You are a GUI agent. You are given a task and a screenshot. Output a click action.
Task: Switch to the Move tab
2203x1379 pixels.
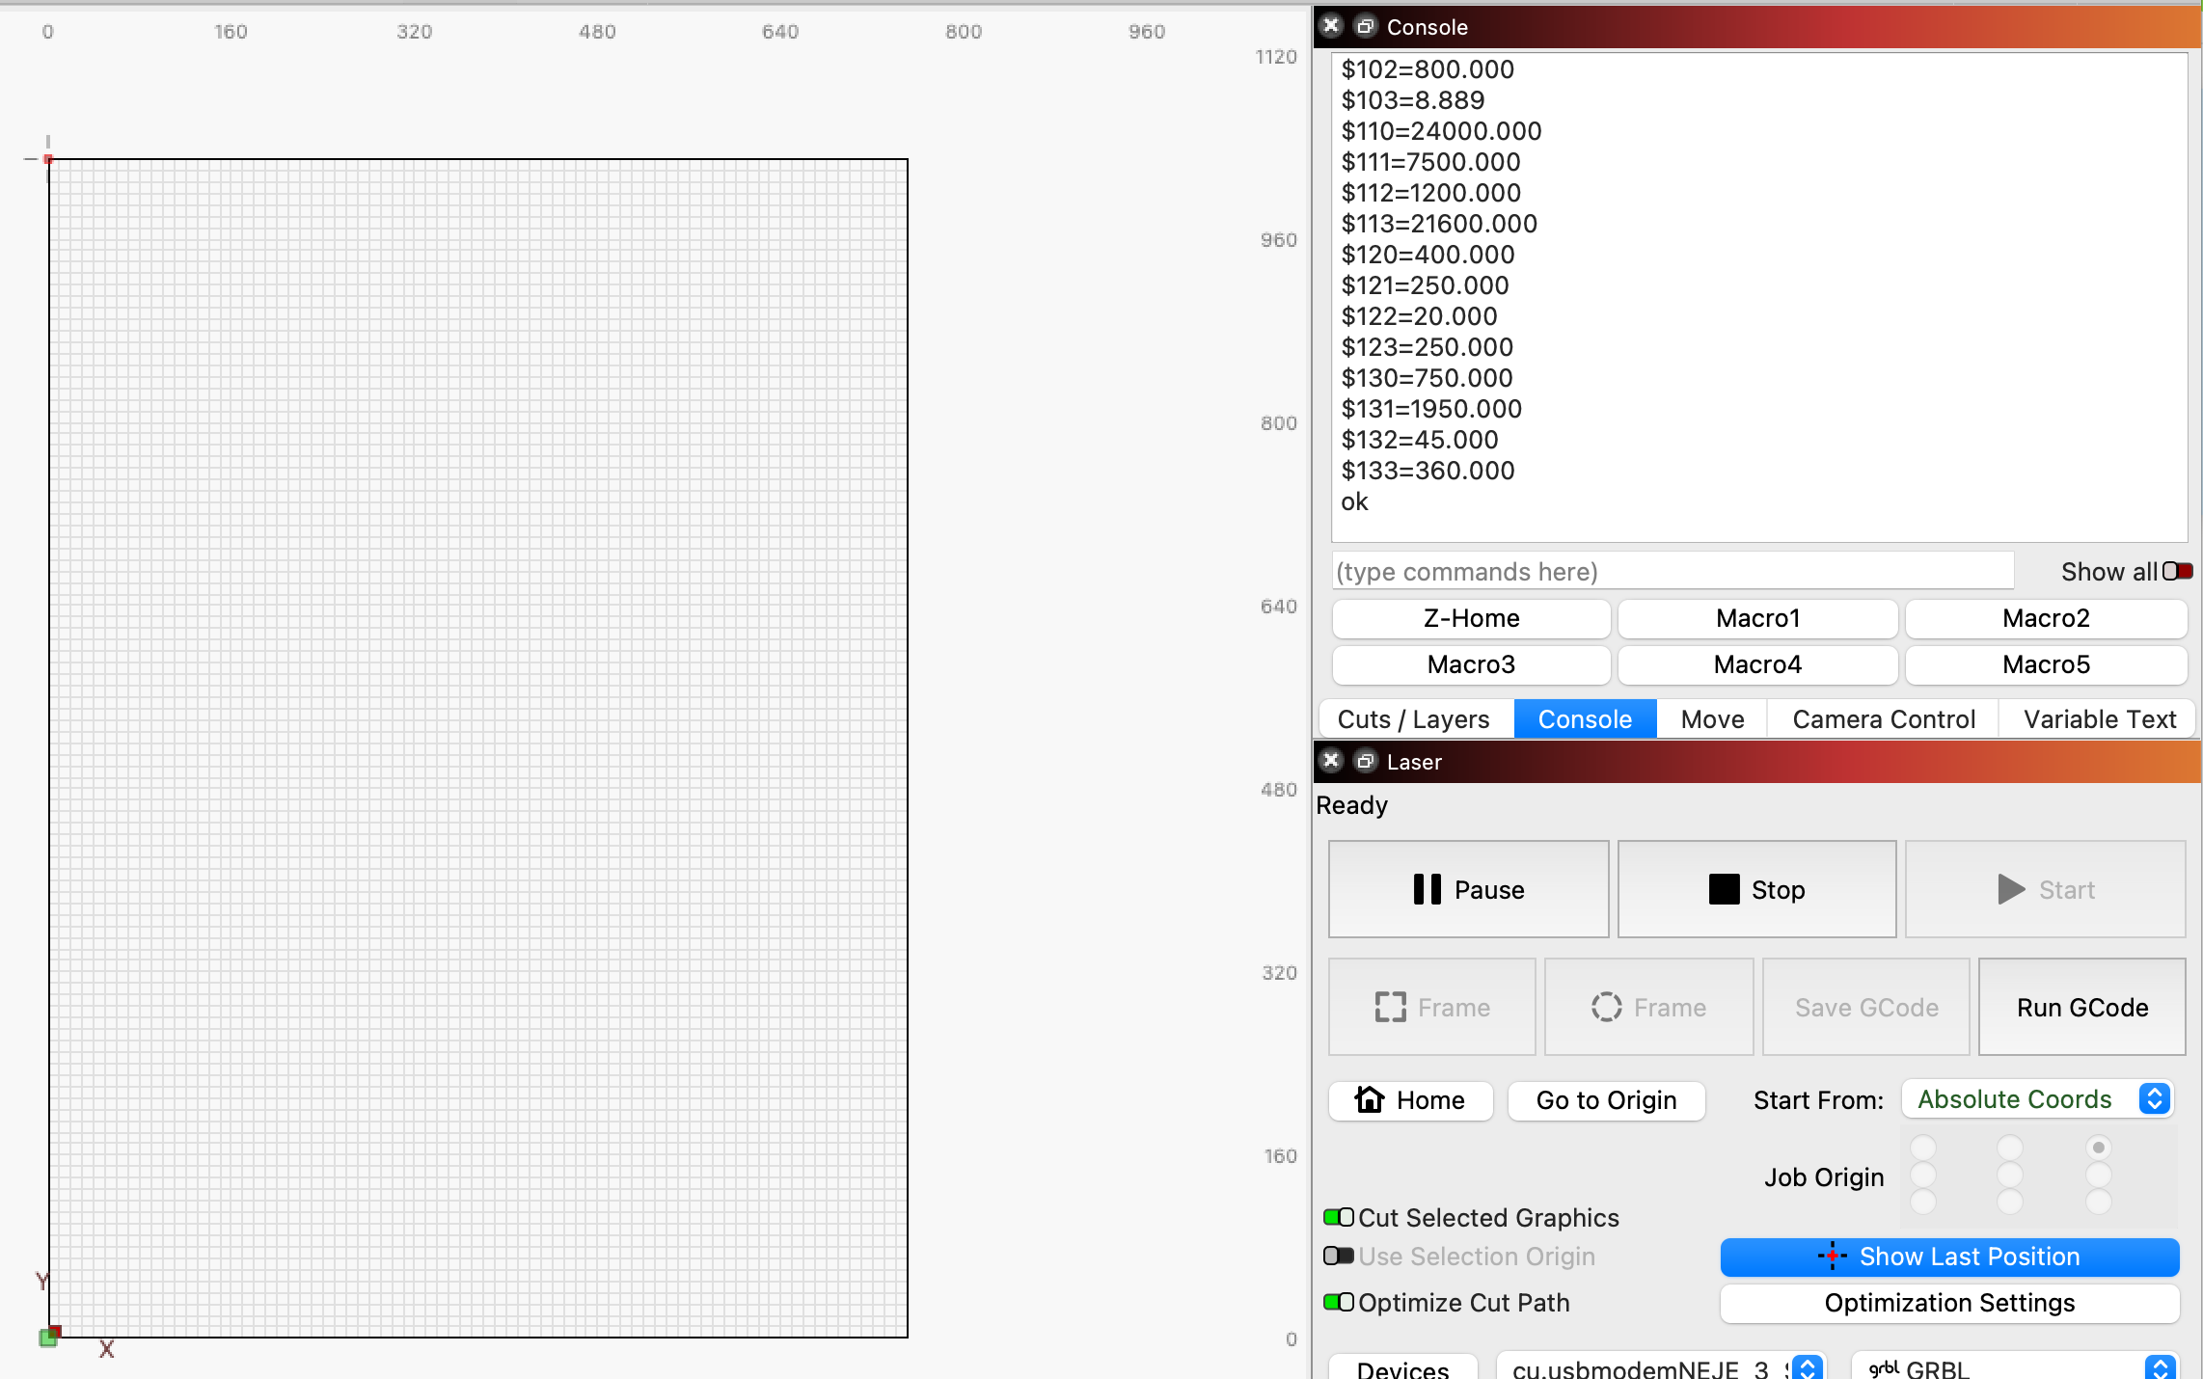pos(1712,719)
